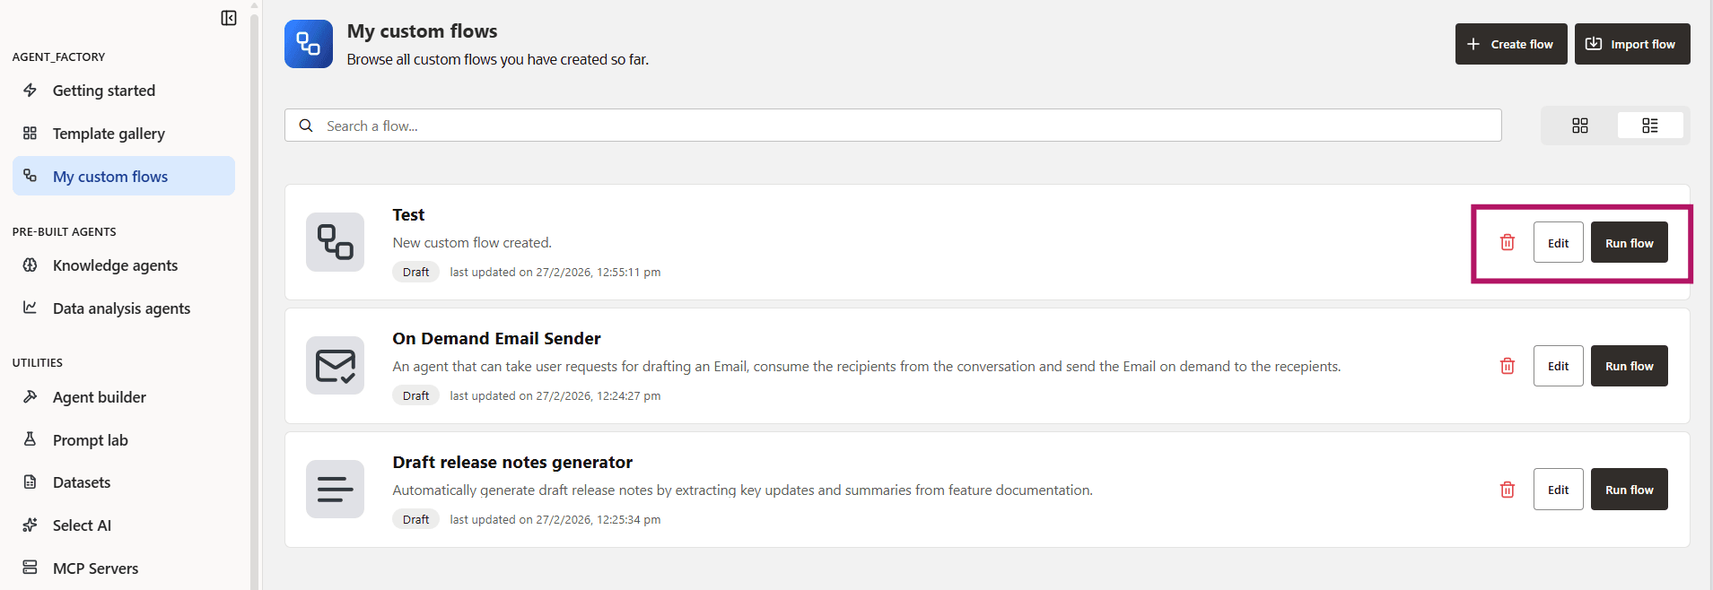Run the Test flow
The image size is (1713, 590).
pyautogui.click(x=1629, y=243)
